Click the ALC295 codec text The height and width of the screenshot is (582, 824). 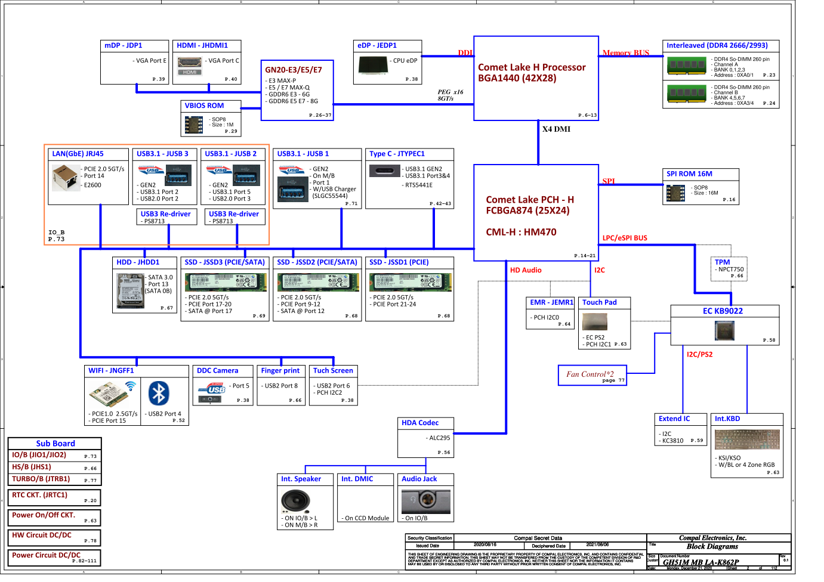point(440,438)
